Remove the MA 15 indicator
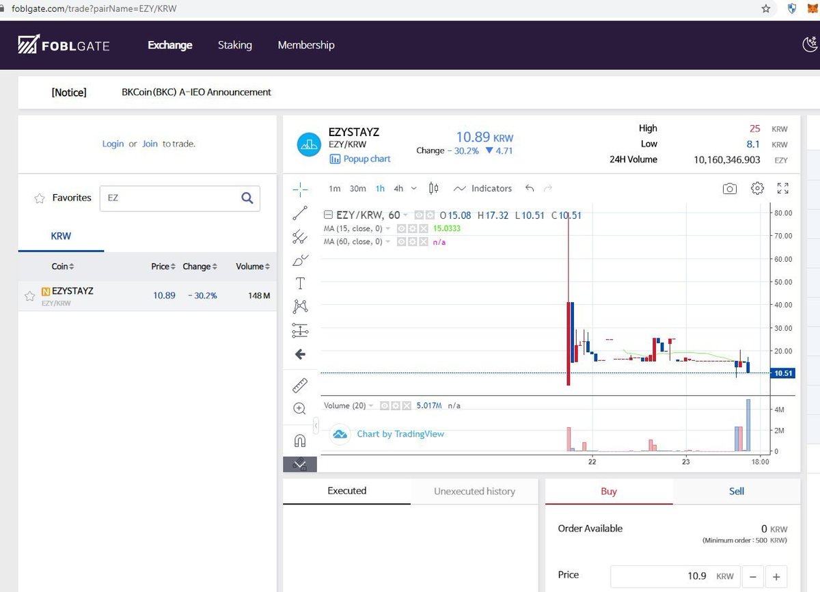Viewport: 820px width, 592px height. point(423,228)
